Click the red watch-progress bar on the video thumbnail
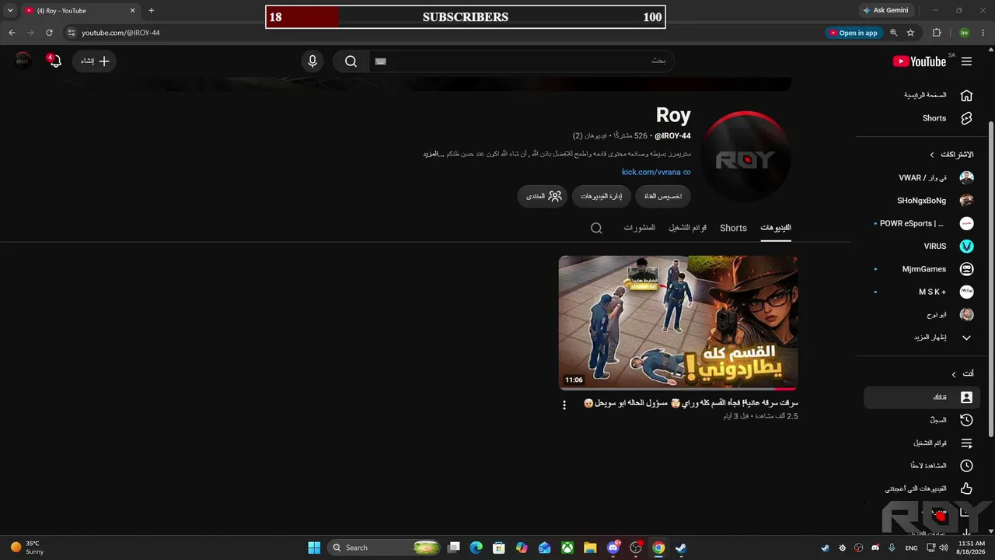This screenshot has height=560, width=995. pyautogui.click(x=785, y=389)
